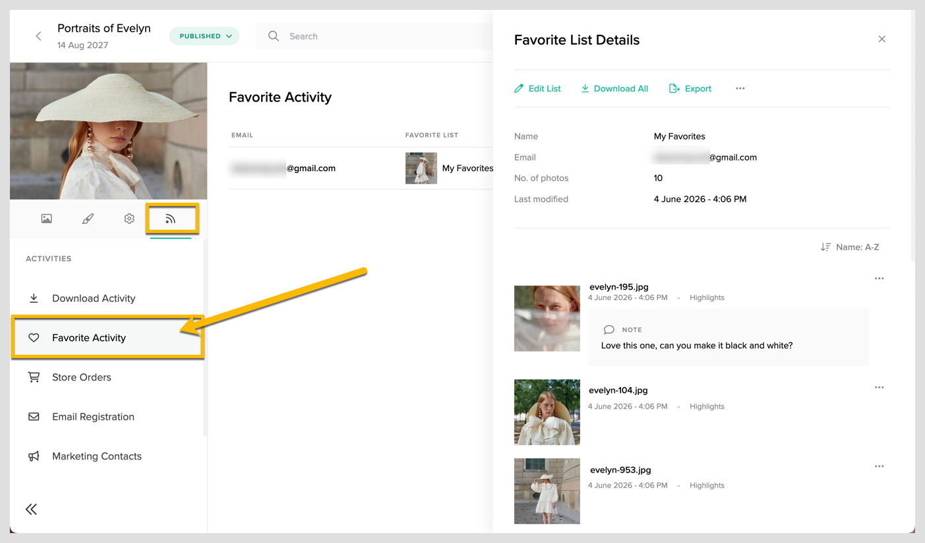925x543 pixels.
Task: Click the My Favorites name value in details
Action: (680, 136)
